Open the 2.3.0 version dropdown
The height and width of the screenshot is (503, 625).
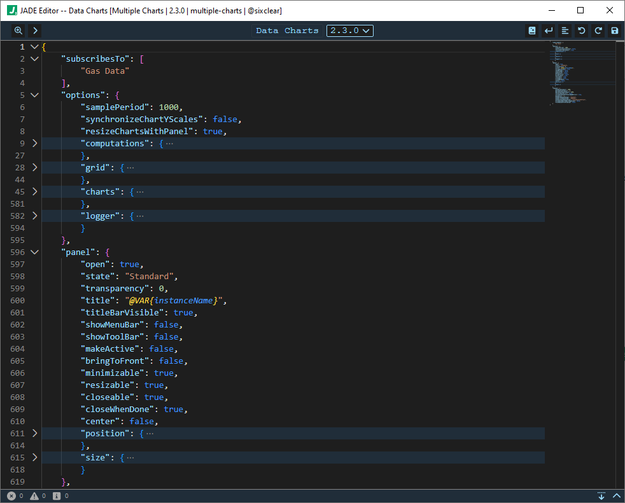coord(349,30)
